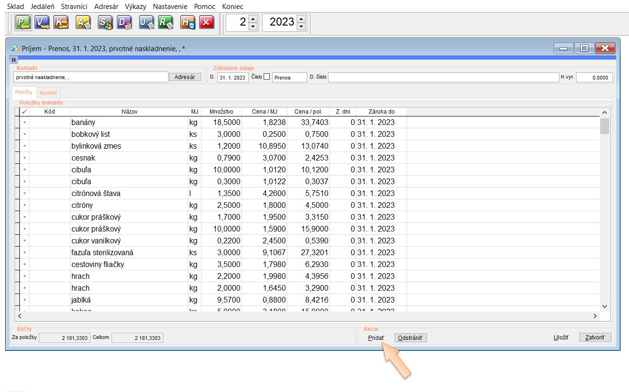The height and width of the screenshot is (392, 629).
Task: Click the blue J toolbar icon
Action: (146, 23)
